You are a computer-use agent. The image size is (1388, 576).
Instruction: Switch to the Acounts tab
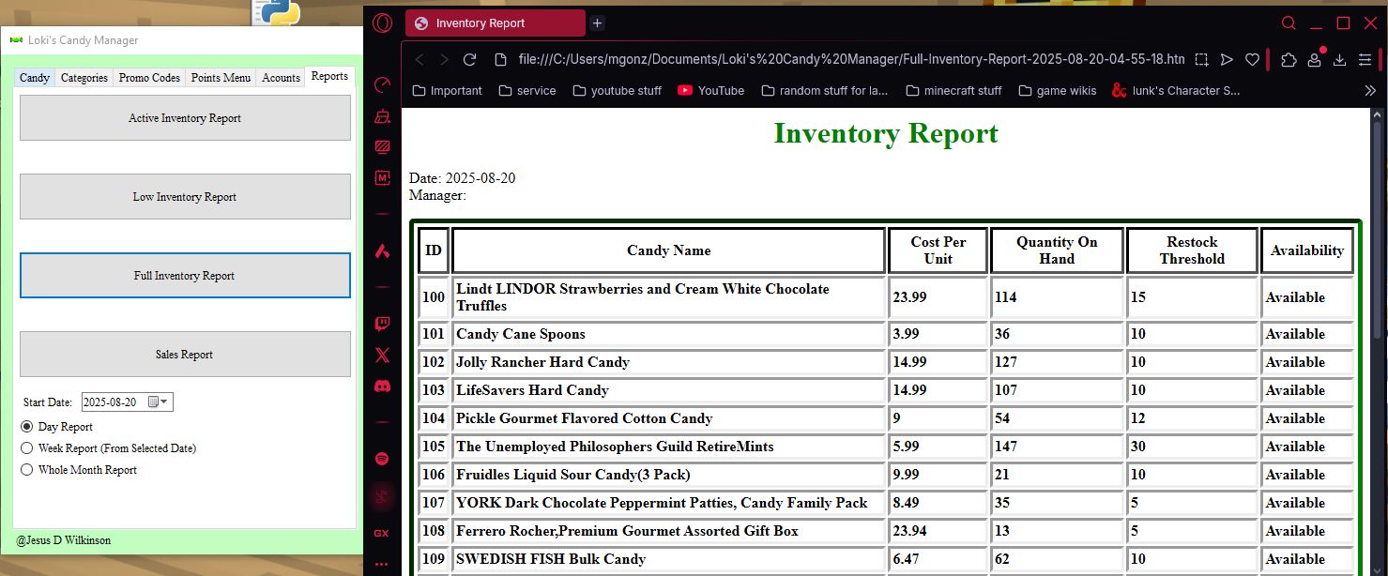[281, 78]
